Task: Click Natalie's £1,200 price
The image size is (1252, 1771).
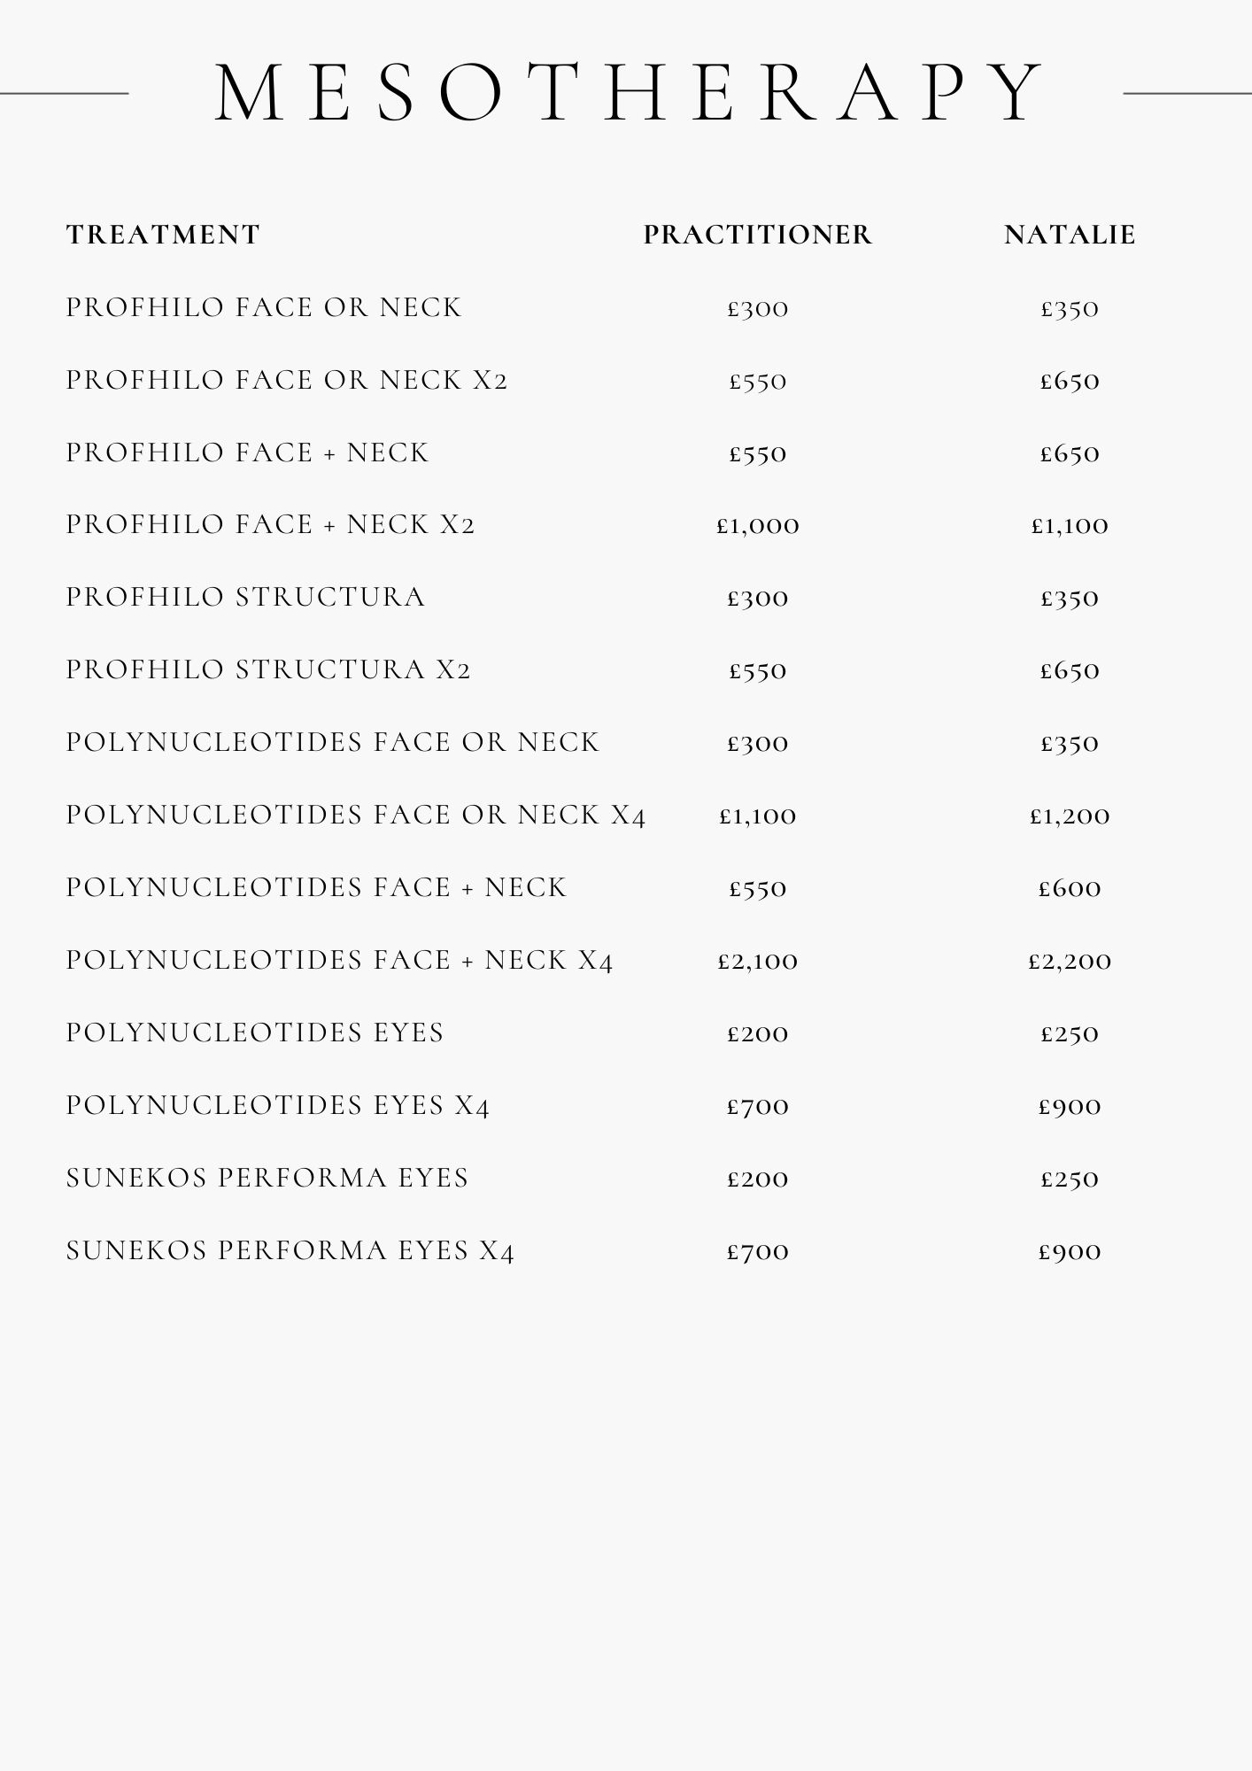Action: click(1070, 816)
